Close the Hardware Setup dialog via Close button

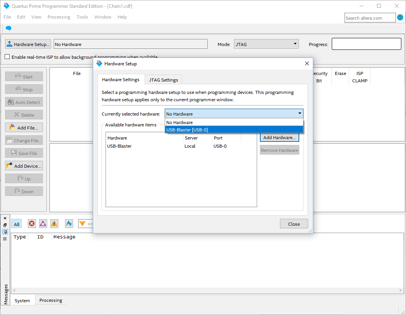[x=294, y=224]
